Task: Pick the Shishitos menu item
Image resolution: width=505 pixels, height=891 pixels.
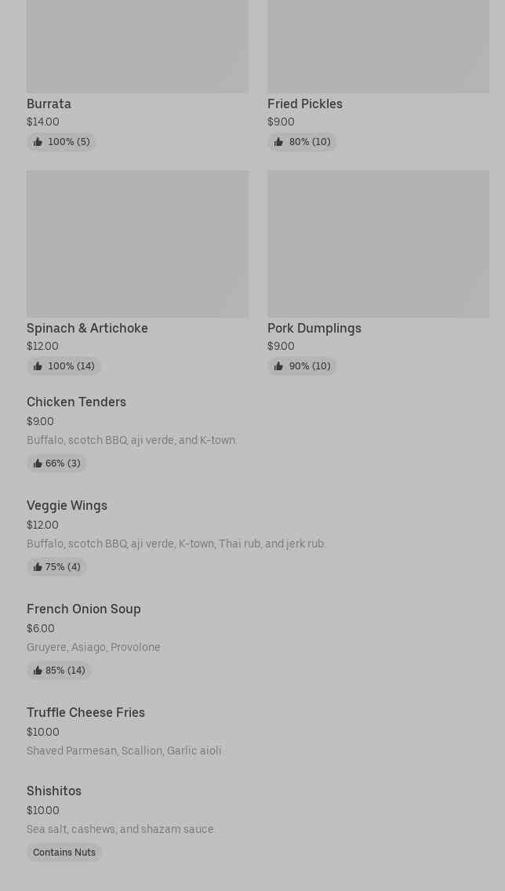Action: (53, 791)
